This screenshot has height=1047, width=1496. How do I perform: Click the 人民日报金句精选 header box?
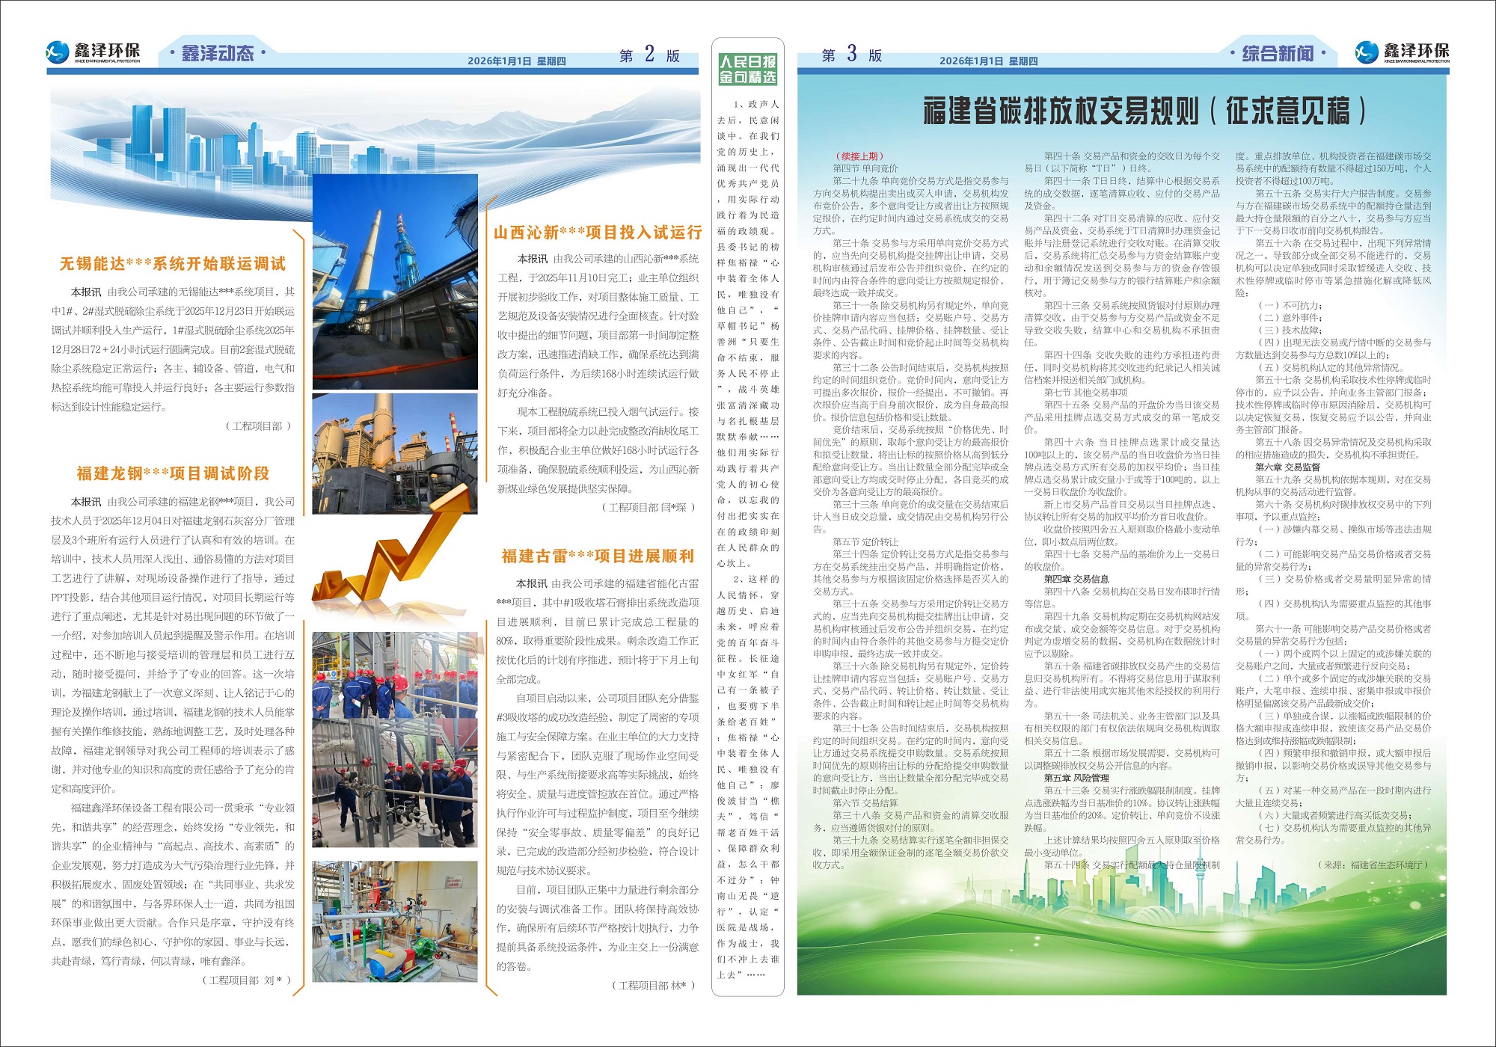point(747,70)
